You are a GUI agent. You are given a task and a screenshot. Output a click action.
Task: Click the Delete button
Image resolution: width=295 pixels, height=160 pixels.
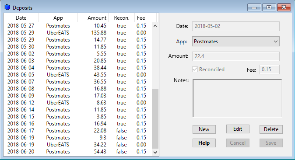tap(271, 129)
